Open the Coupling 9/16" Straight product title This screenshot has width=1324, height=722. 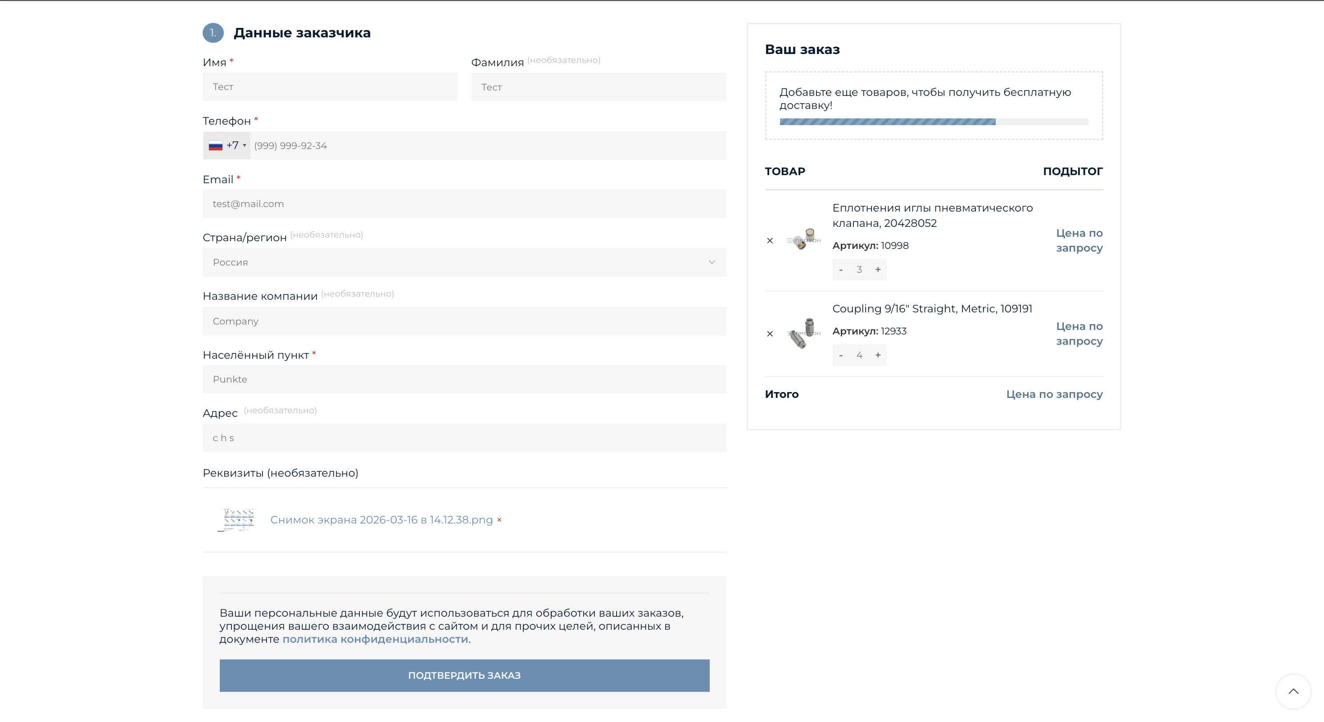pos(932,309)
